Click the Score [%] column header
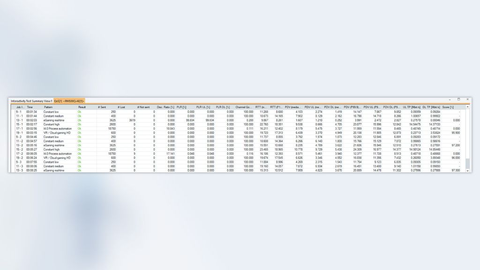This screenshot has height=270, width=480. coord(447,107)
